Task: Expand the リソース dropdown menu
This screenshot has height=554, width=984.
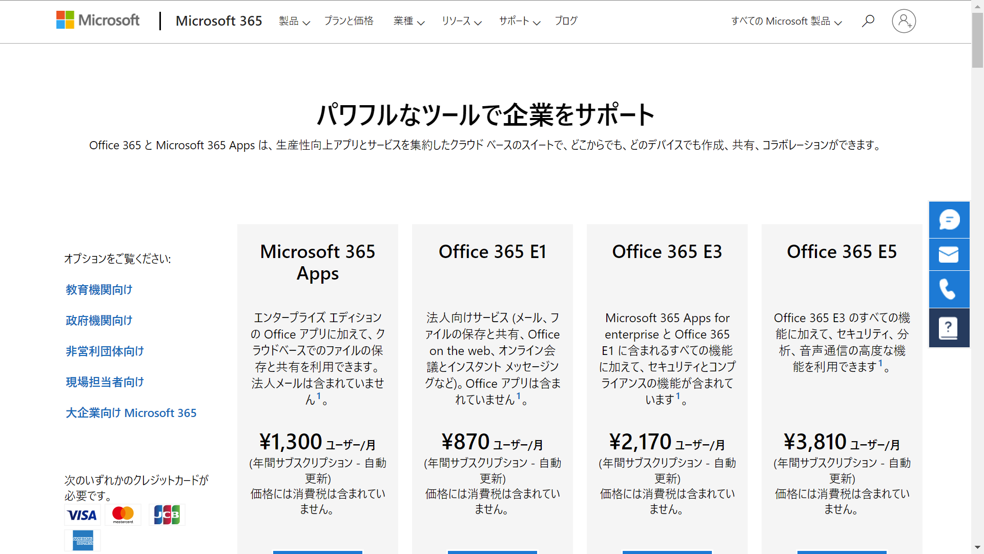Action: coord(462,21)
